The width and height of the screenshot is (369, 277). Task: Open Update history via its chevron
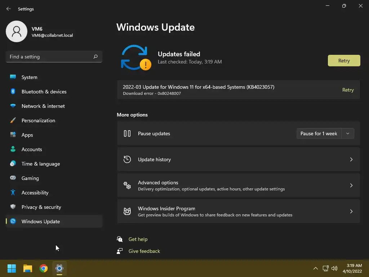(x=351, y=159)
